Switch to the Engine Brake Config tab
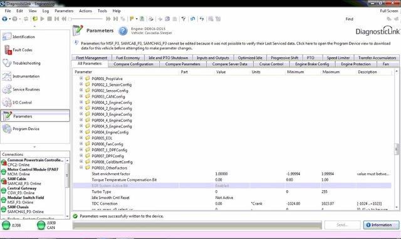The image size is (401, 239). pos(312,64)
